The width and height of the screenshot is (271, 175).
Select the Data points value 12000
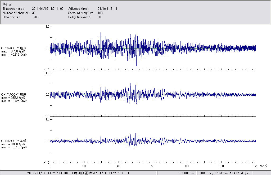tap(36, 17)
